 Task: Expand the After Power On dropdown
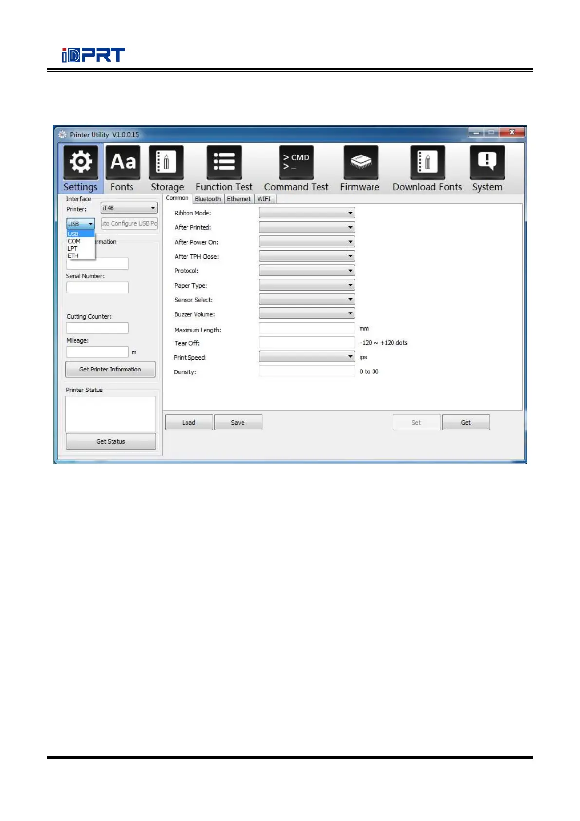[x=307, y=242]
